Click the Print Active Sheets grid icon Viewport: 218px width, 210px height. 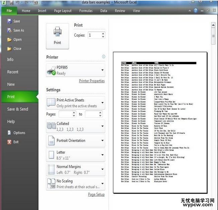[x=51, y=102]
